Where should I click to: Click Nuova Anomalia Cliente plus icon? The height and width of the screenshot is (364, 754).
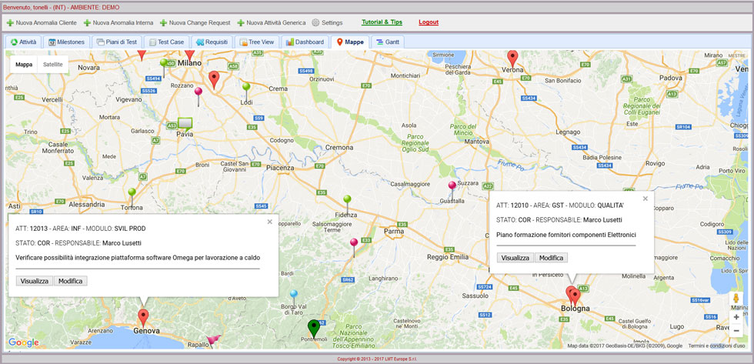(10, 22)
